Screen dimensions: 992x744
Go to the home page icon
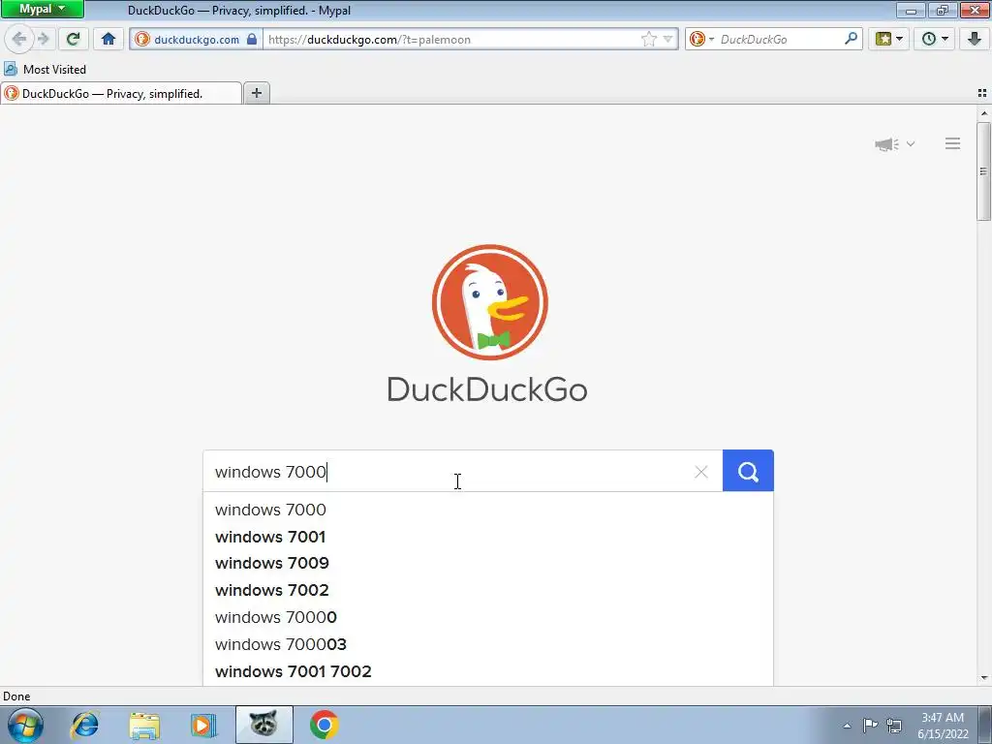pos(108,39)
